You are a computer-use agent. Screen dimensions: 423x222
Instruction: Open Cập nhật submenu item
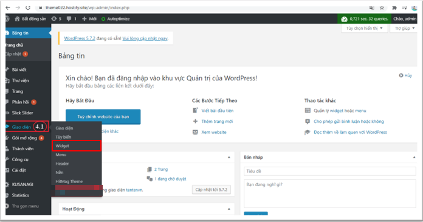(16, 54)
